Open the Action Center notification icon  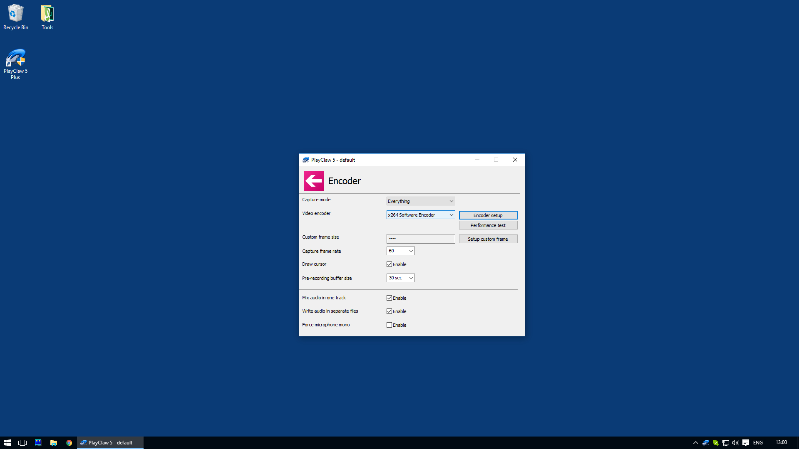coord(746,443)
